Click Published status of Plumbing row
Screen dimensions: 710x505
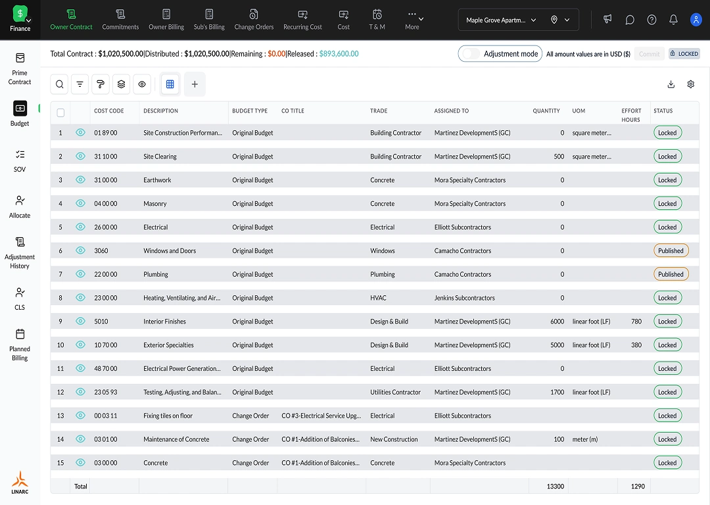point(671,274)
